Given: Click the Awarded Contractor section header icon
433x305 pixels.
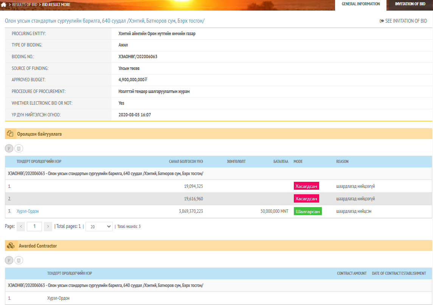Looking at the screenshot, I should tap(11, 246).
